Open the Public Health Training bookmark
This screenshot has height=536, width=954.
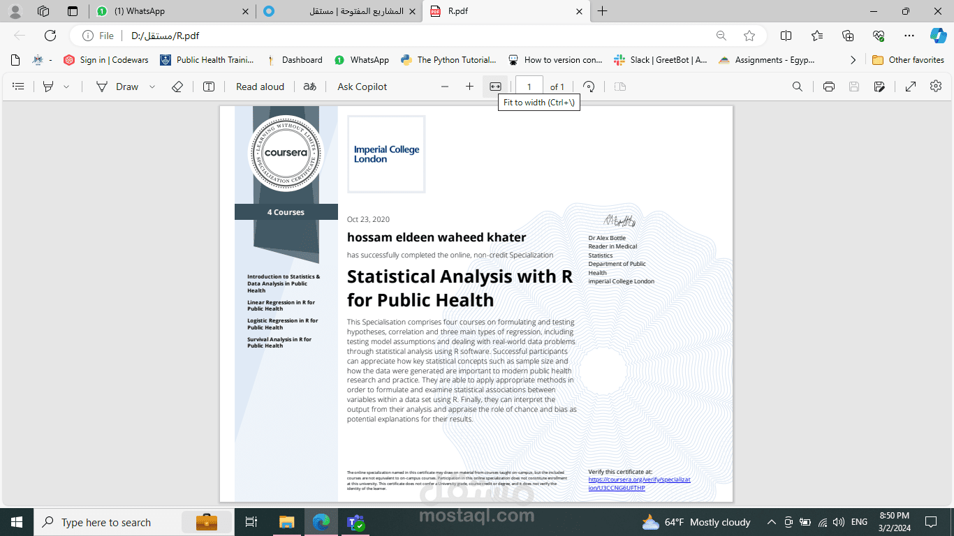pyautogui.click(x=210, y=60)
